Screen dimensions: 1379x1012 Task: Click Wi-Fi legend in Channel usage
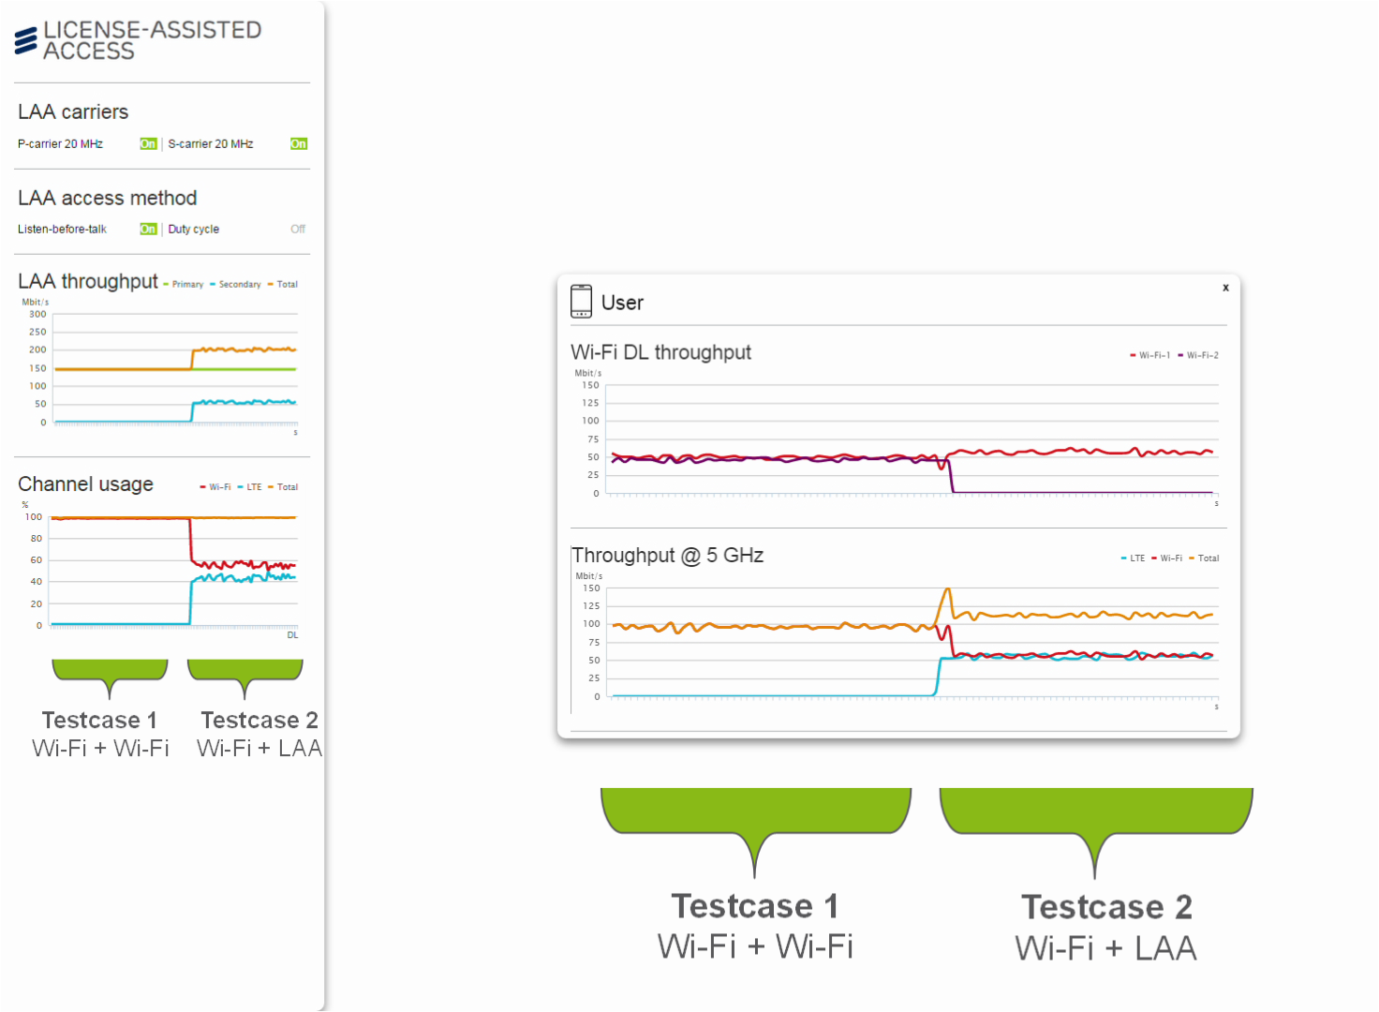click(x=219, y=487)
